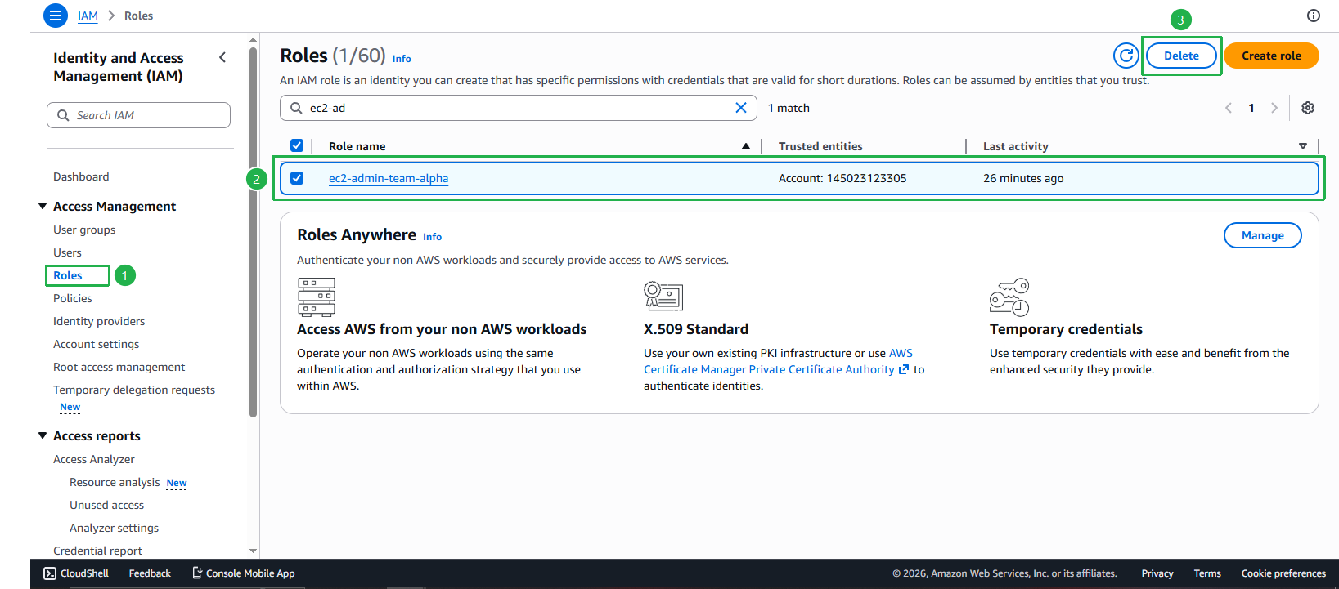
Task: Open Credential report page
Action: point(97,551)
